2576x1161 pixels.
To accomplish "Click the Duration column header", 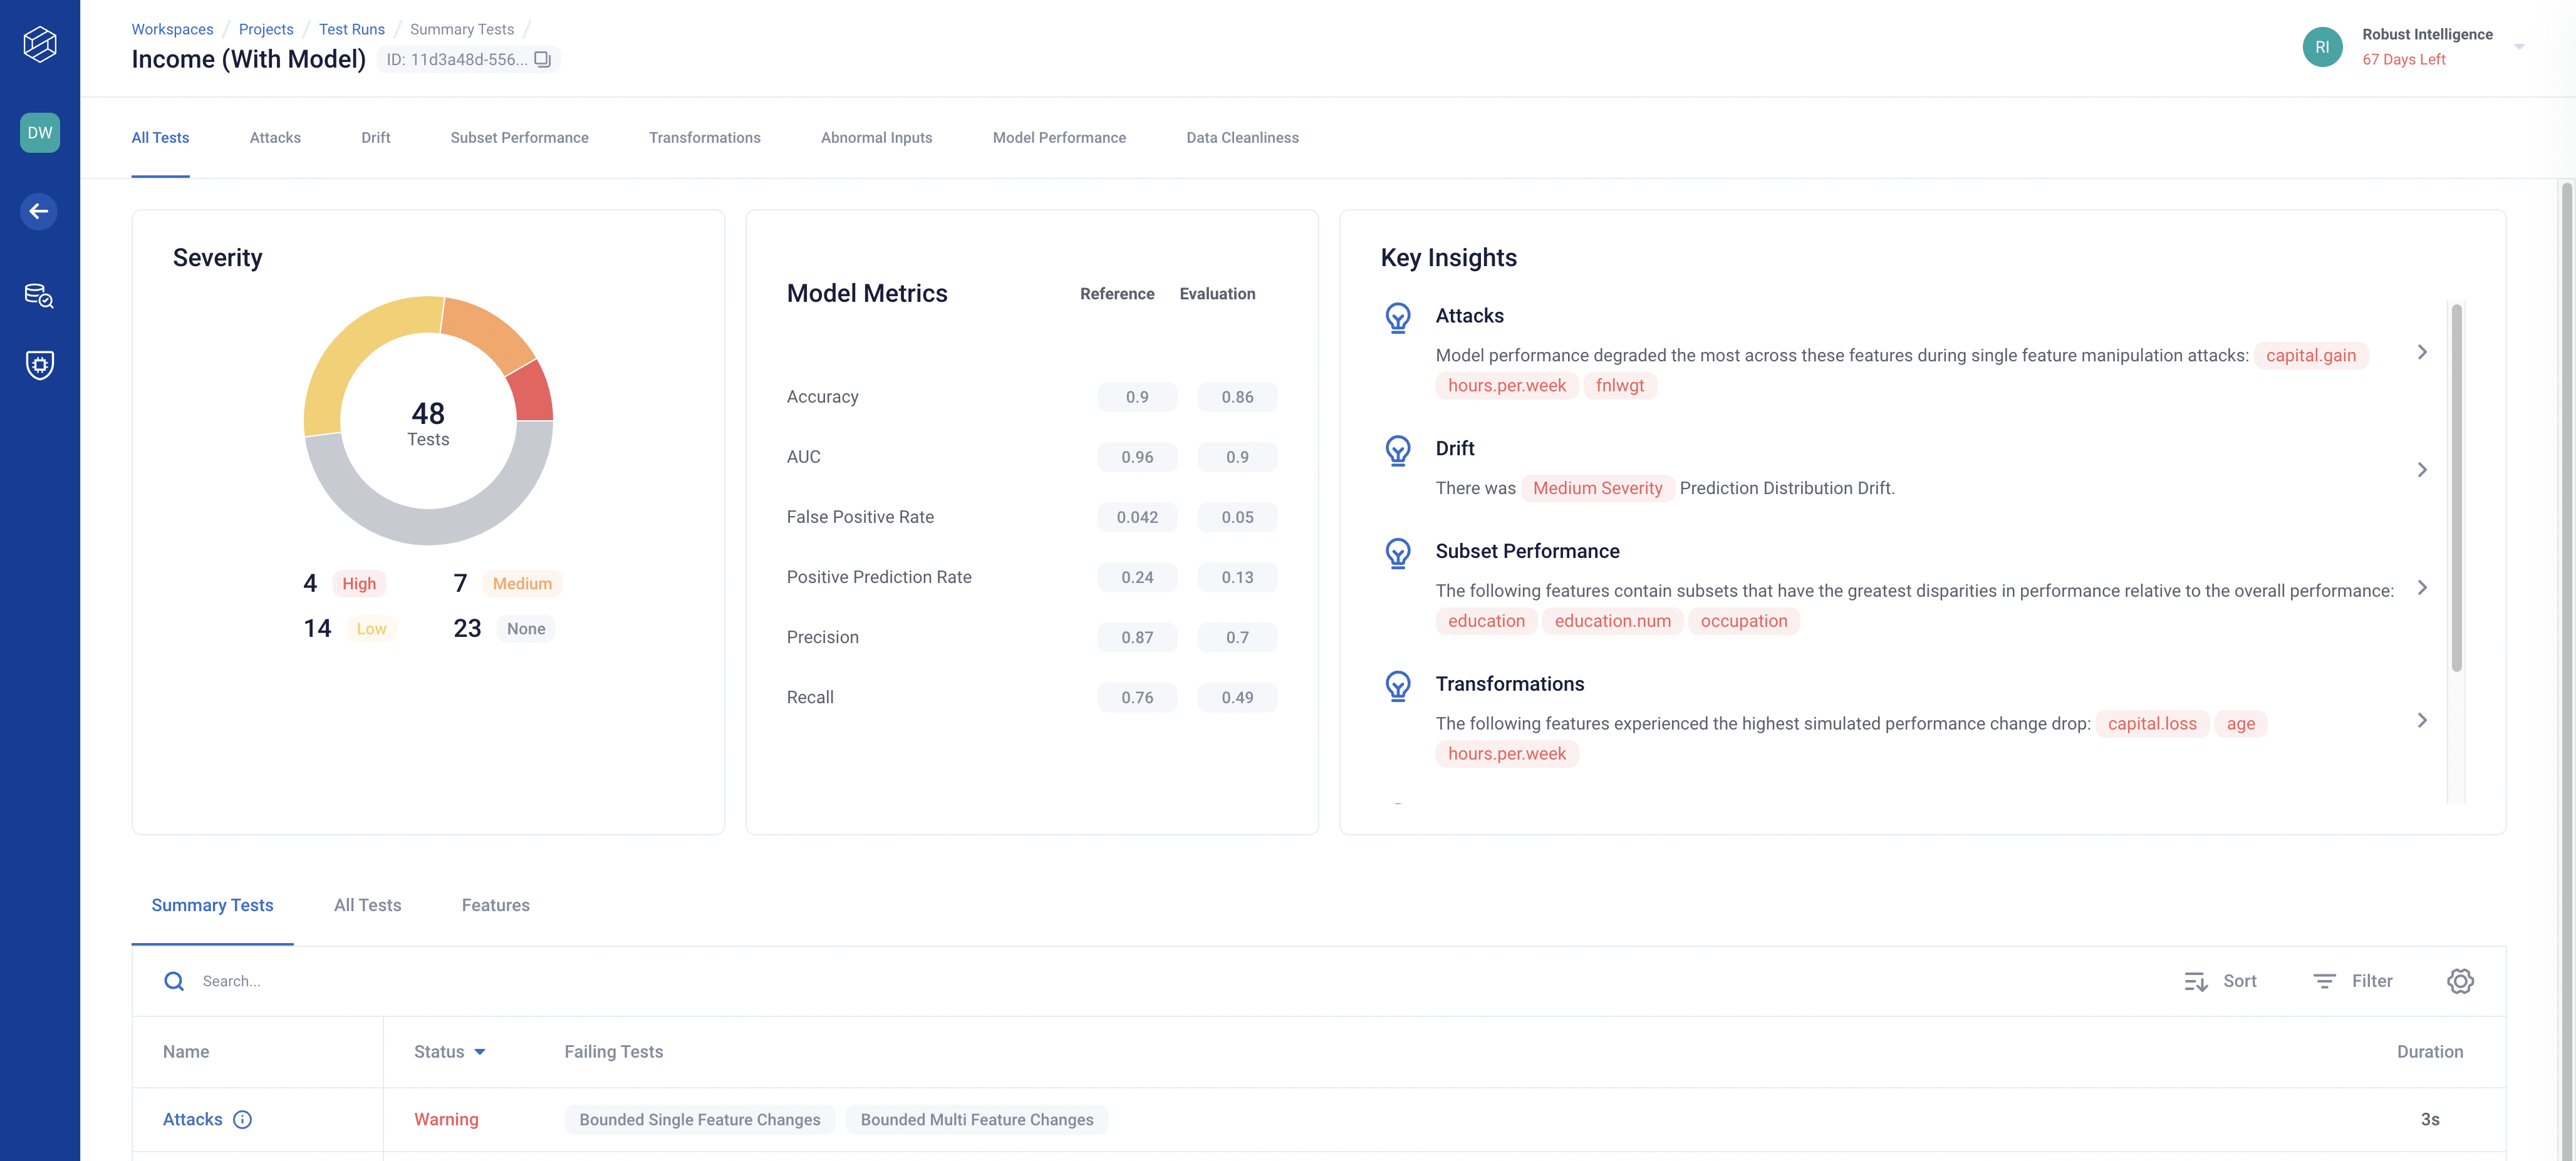I will [2429, 1052].
